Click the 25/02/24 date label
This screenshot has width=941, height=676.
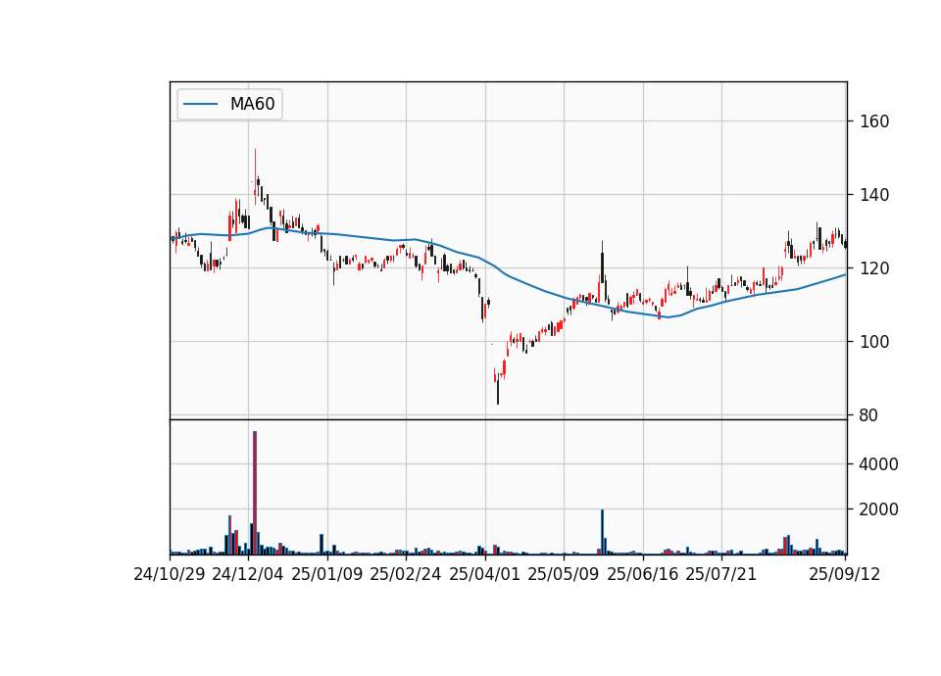click(406, 574)
